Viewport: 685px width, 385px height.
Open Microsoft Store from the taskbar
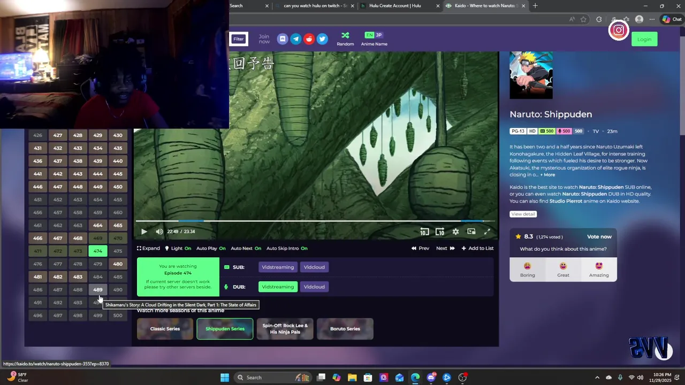(368, 378)
